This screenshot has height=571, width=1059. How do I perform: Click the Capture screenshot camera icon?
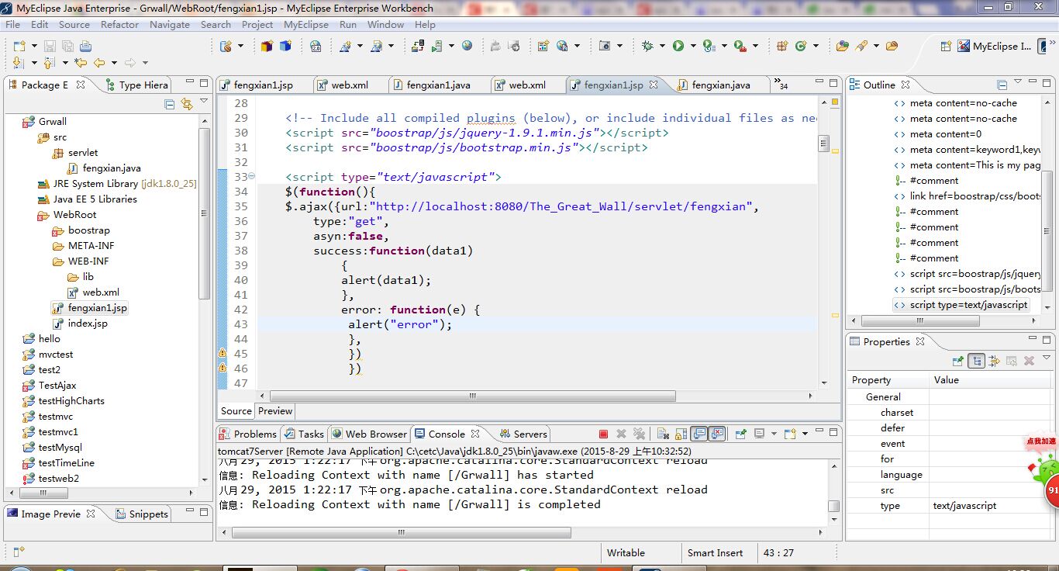pyautogui.click(x=605, y=46)
